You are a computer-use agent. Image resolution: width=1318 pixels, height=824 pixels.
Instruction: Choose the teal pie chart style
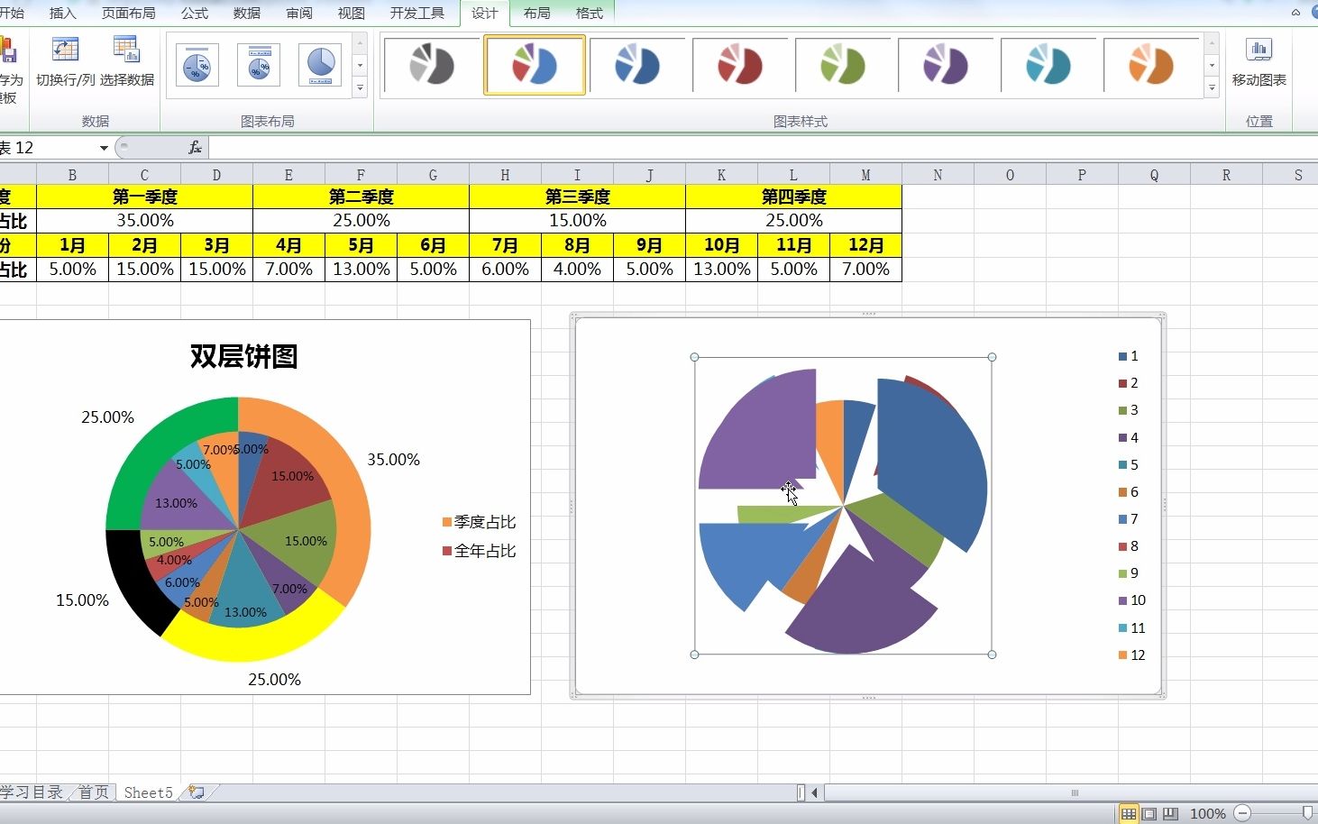click(x=1048, y=65)
